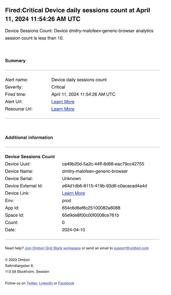This screenshot has width=171, height=295.
Task: Click the Device Uuid value text
Action: 103,164
